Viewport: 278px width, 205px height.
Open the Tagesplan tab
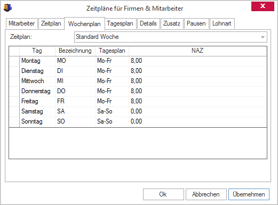coord(120,23)
